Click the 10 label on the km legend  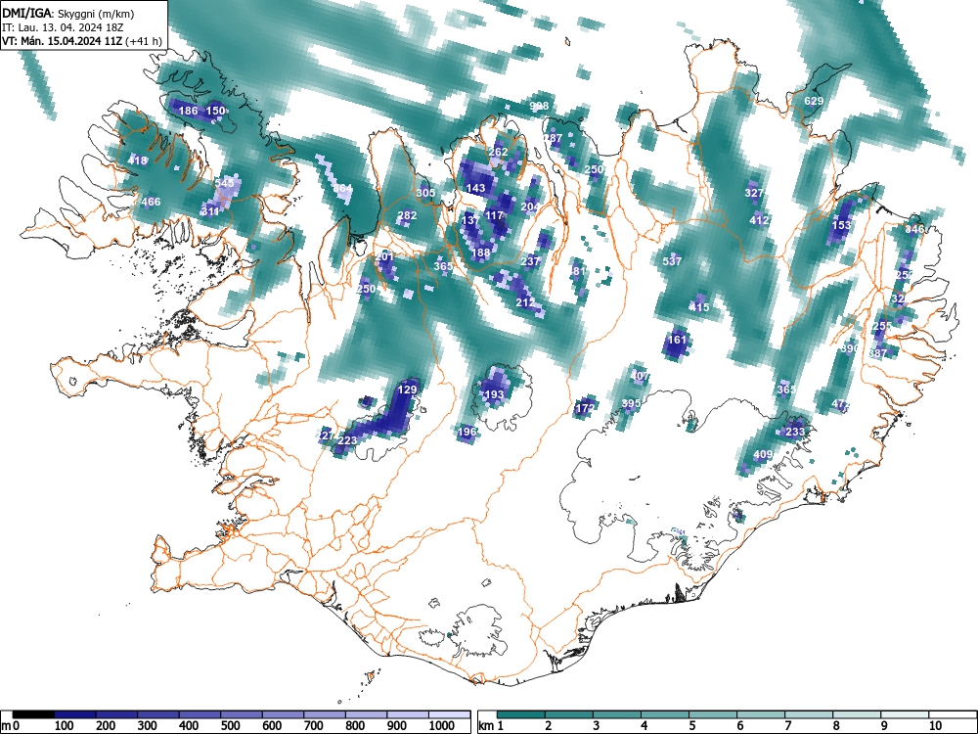click(x=934, y=726)
